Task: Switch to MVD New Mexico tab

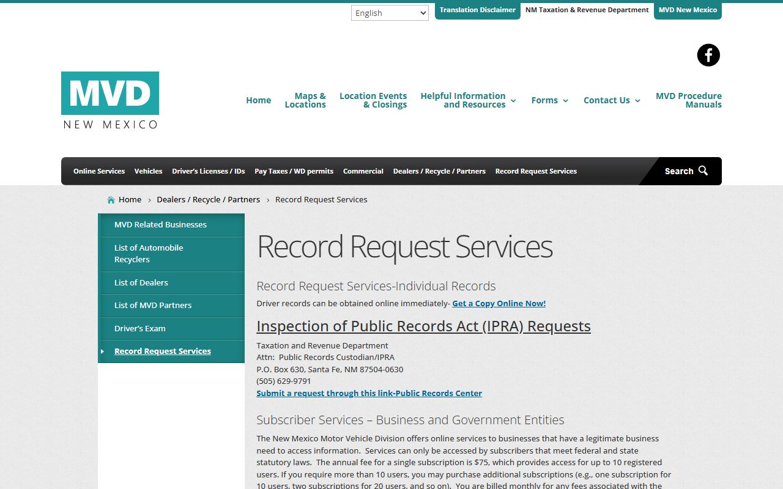Action: click(x=688, y=10)
